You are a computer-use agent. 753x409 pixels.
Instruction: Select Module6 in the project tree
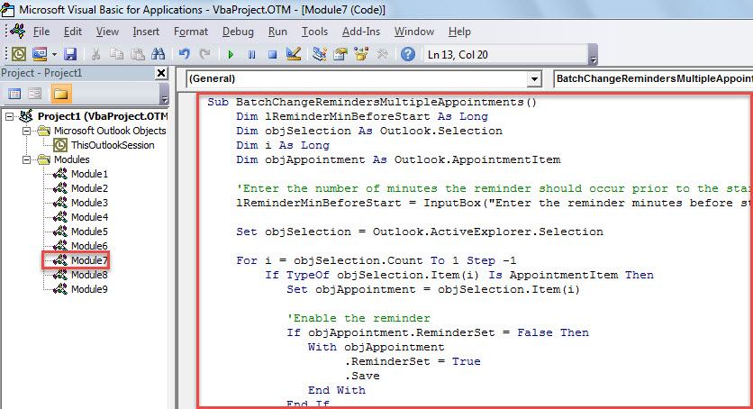[x=89, y=246]
